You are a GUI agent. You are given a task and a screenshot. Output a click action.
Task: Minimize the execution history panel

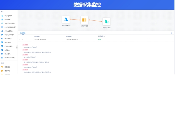coord(168,33)
